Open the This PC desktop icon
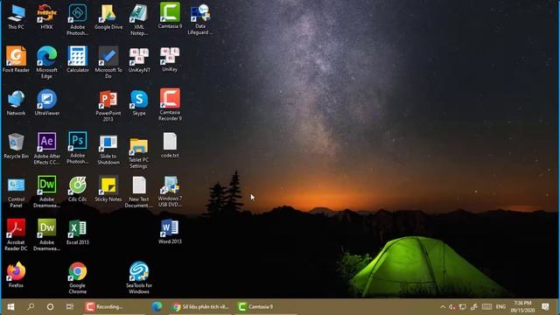 16,17
